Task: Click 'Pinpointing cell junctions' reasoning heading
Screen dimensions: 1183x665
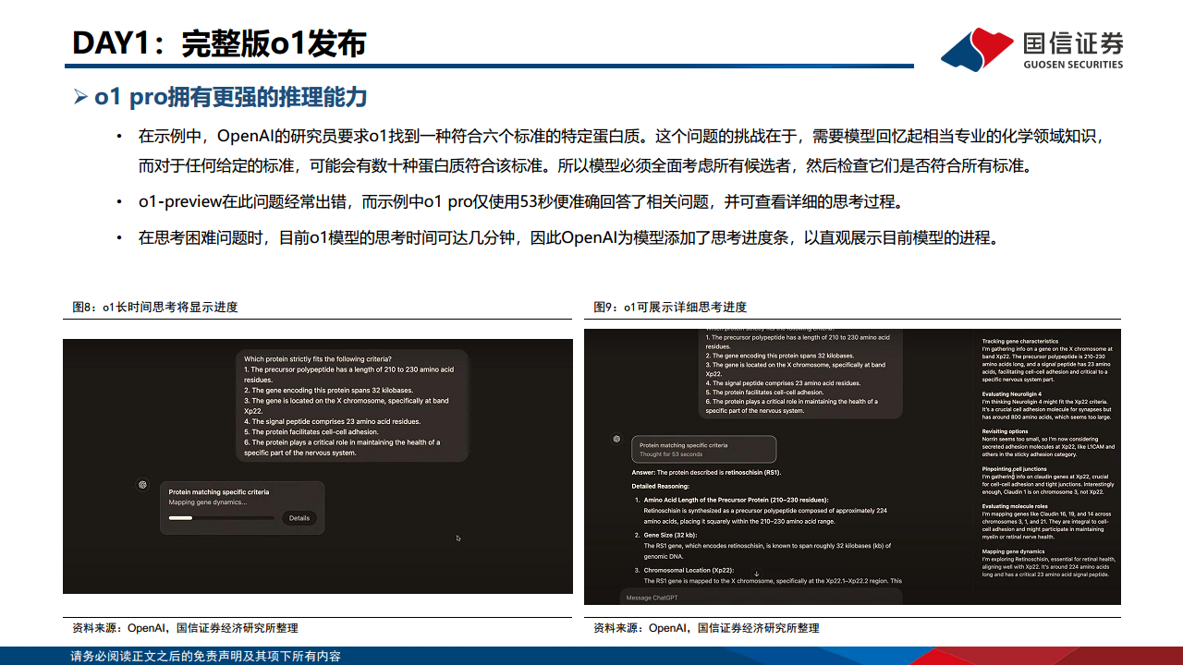Action: point(1015,469)
